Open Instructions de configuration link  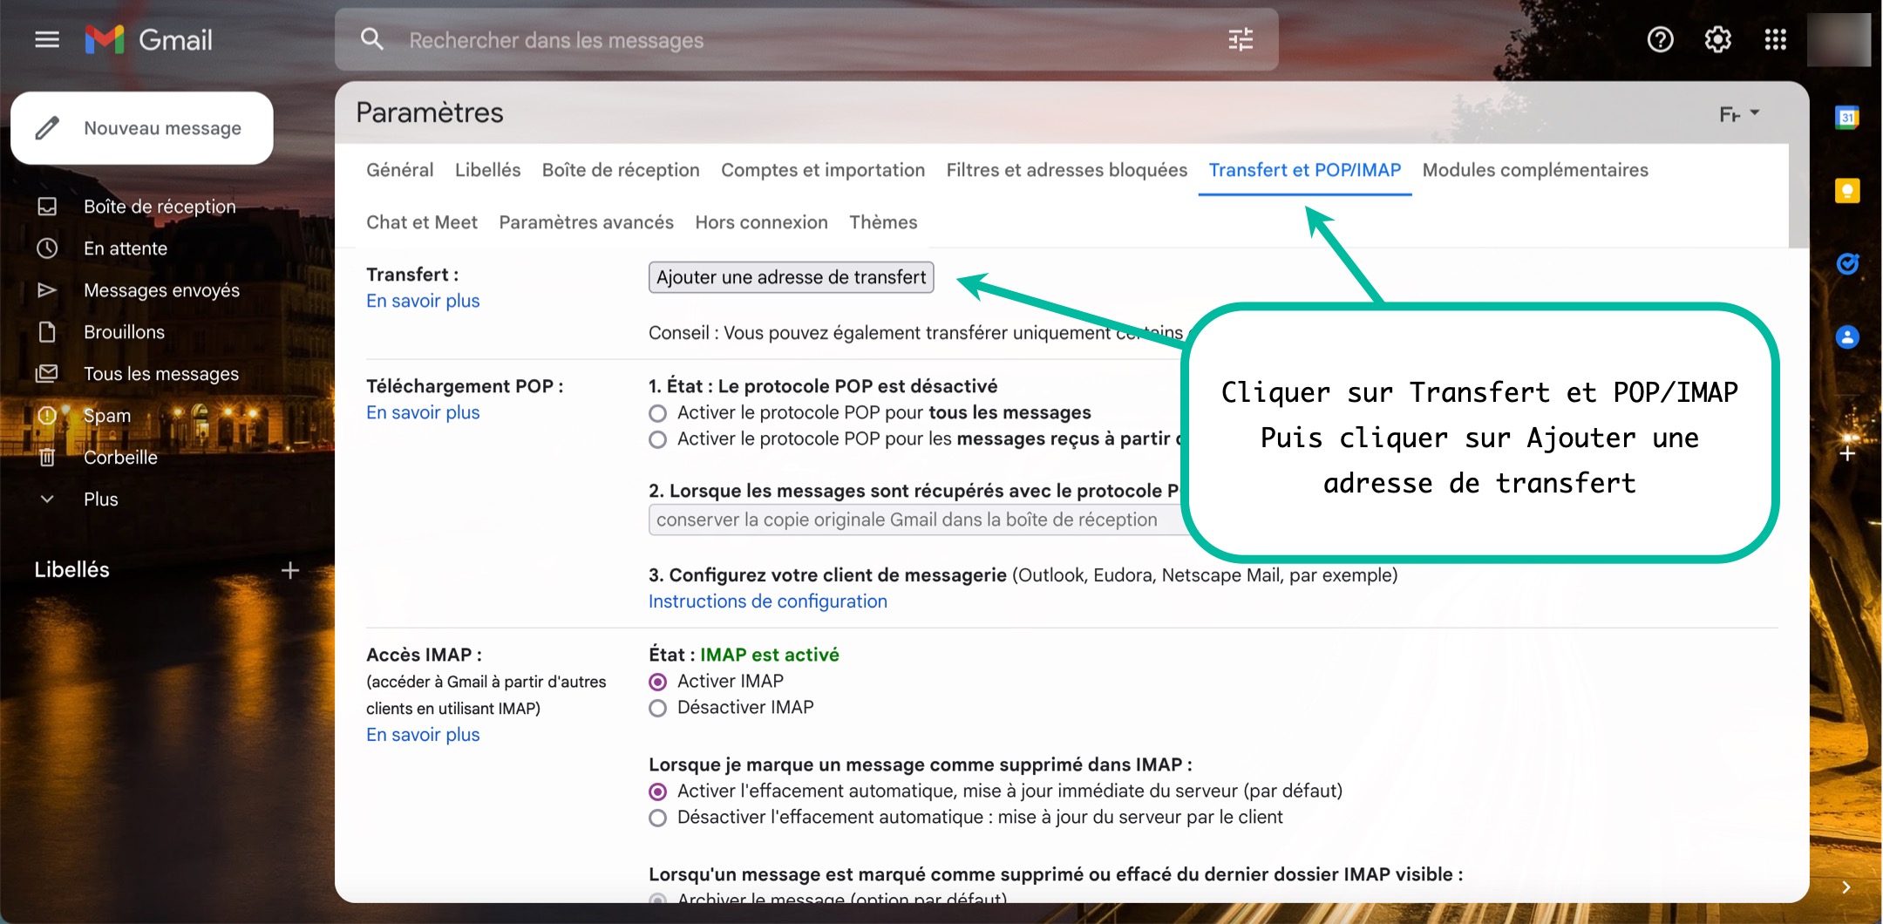click(767, 601)
